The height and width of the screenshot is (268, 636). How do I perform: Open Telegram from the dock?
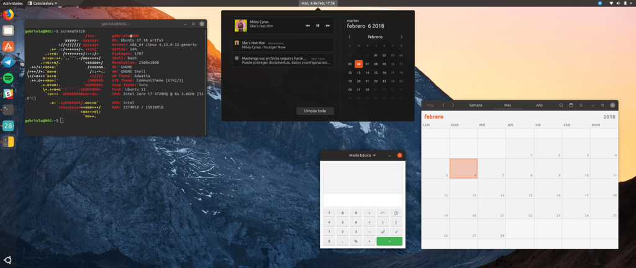(8, 62)
